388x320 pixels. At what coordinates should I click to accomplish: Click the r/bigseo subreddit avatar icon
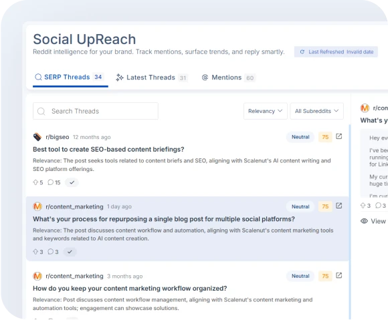(37, 137)
